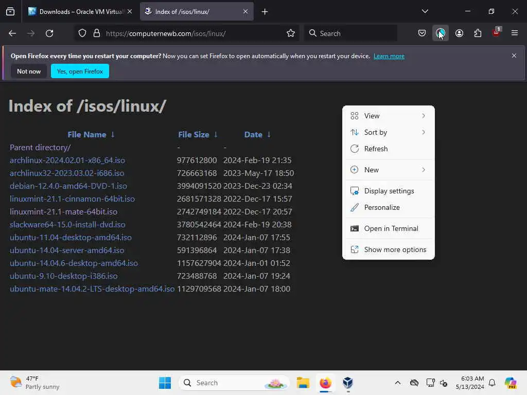Choose Show more options
Image resolution: width=527 pixels, height=395 pixels.
point(388,250)
